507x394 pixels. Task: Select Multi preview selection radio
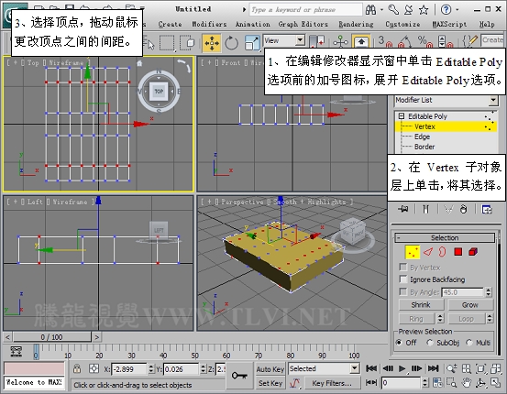pyautogui.click(x=469, y=343)
